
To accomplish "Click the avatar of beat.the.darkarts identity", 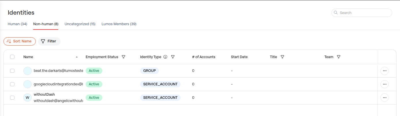I will coord(27,71).
